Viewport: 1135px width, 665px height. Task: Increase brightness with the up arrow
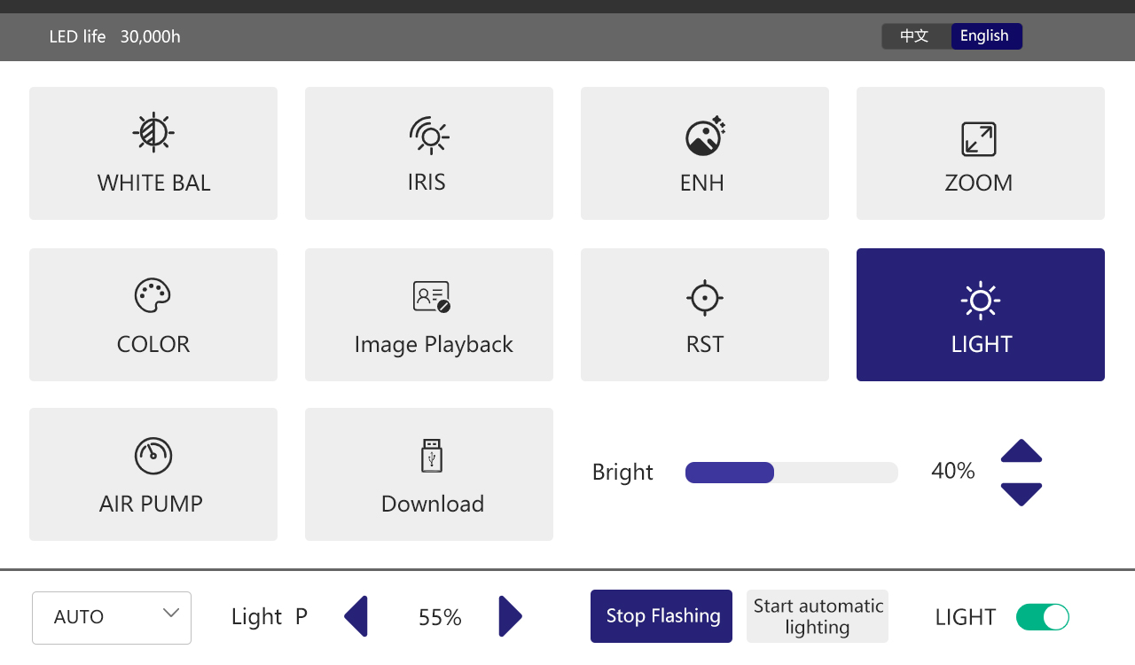[x=1021, y=450]
